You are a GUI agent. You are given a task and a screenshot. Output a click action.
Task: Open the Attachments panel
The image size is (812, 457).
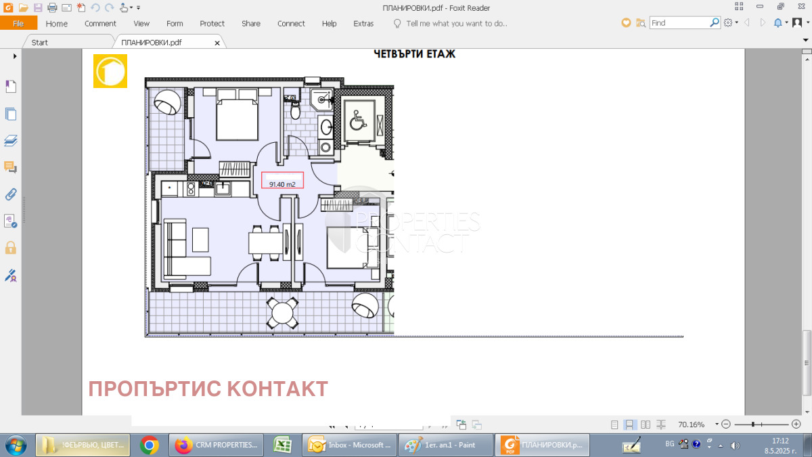point(11,194)
